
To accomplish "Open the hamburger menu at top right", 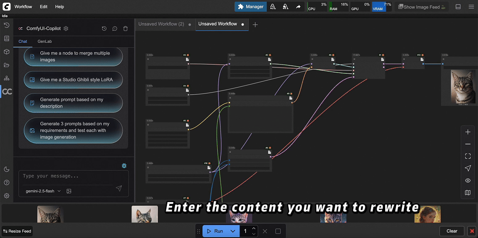I will [470, 7].
